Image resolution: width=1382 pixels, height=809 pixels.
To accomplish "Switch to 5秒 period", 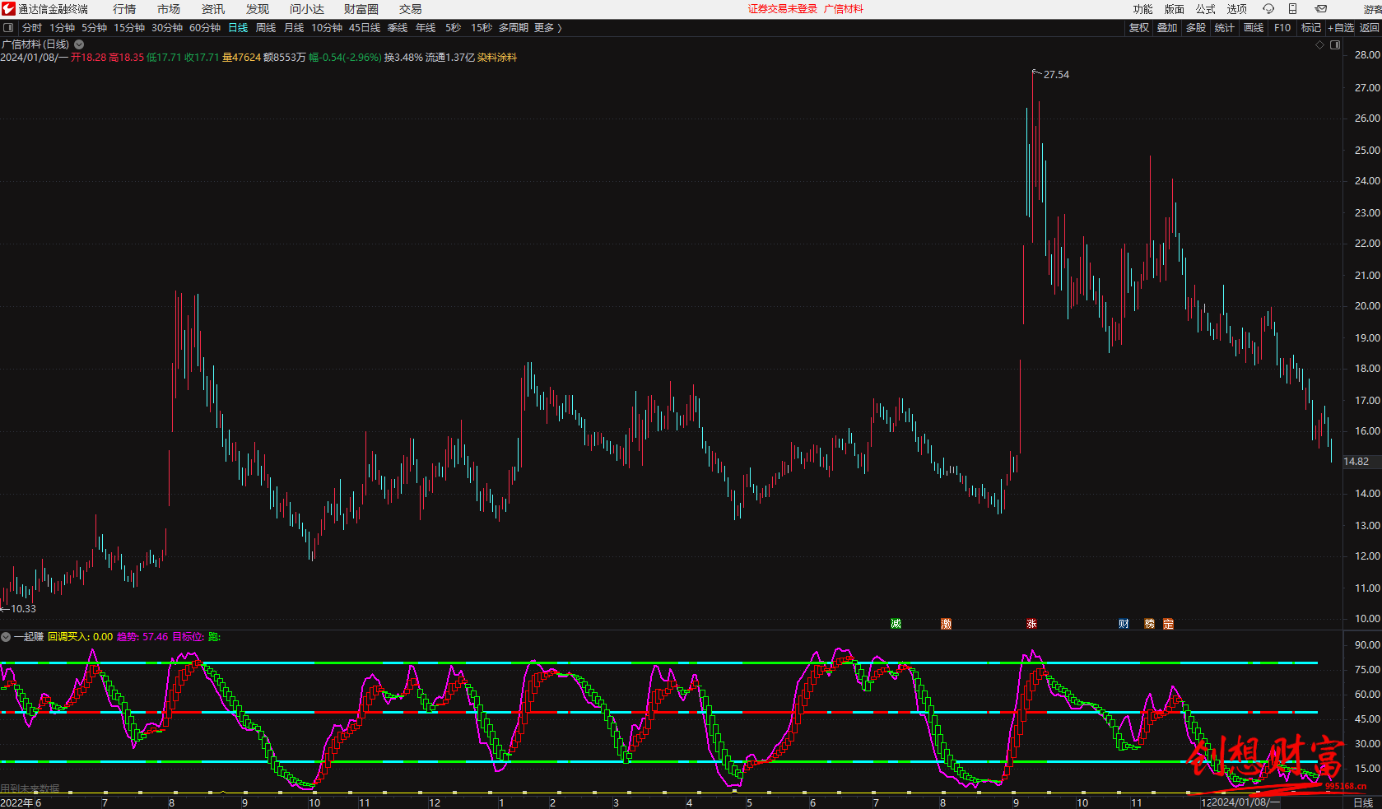I will [x=454, y=28].
